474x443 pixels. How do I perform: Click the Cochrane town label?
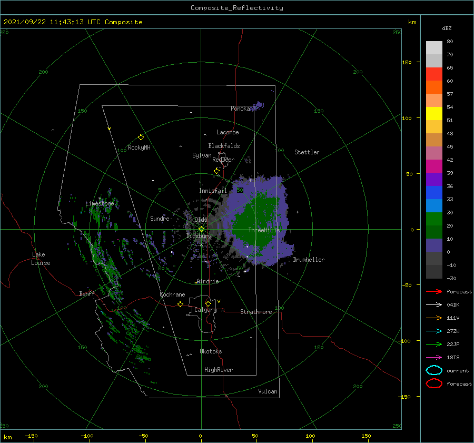[172, 294]
